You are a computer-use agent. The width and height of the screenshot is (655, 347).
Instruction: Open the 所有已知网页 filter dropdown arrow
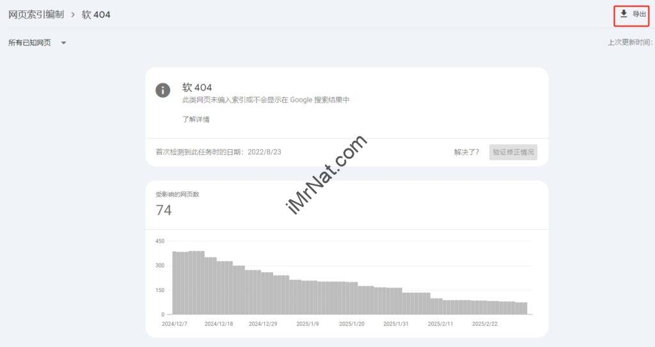[x=63, y=43]
